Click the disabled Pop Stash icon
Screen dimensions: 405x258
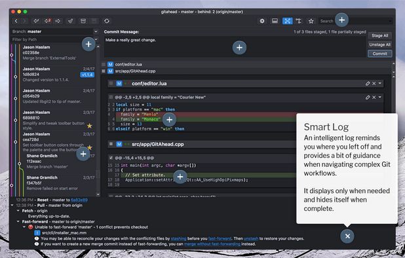[94, 21]
